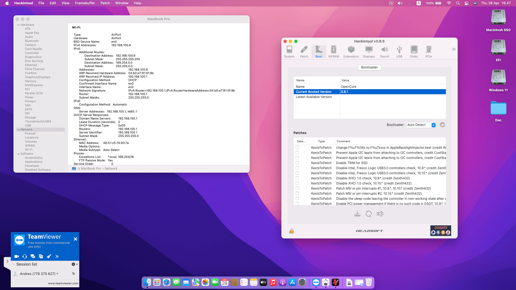Go to the USB section in Hackintool
Image resolution: width=516 pixels, height=290 pixels.
pos(399,52)
